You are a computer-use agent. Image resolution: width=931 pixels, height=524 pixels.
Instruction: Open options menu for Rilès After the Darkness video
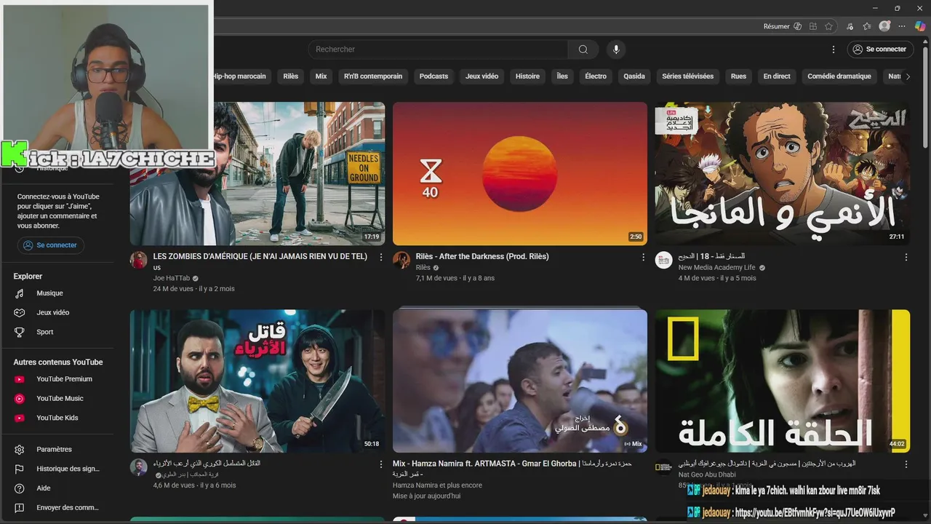point(643,257)
